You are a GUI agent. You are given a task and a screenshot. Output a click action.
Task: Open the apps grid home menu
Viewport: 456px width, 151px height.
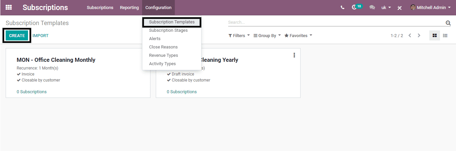(x=9, y=7)
